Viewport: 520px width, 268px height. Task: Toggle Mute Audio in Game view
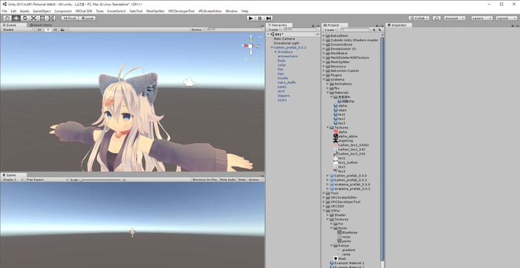[228, 180]
